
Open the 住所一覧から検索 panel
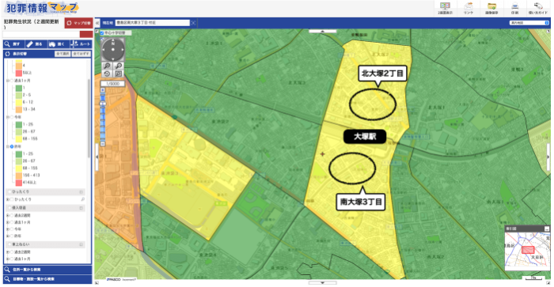(x=47, y=270)
